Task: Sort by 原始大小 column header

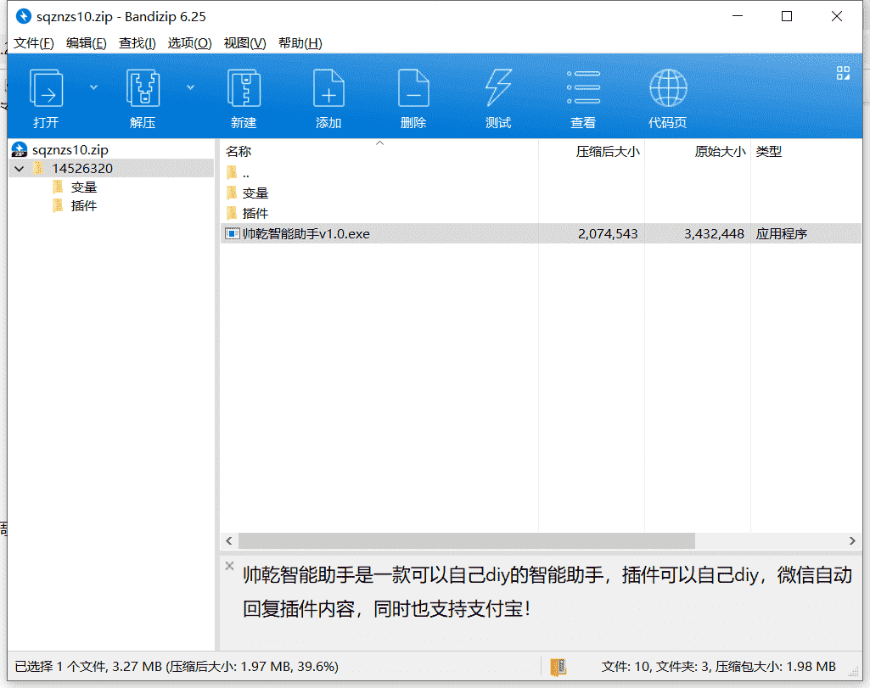Action: tap(721, 151)
